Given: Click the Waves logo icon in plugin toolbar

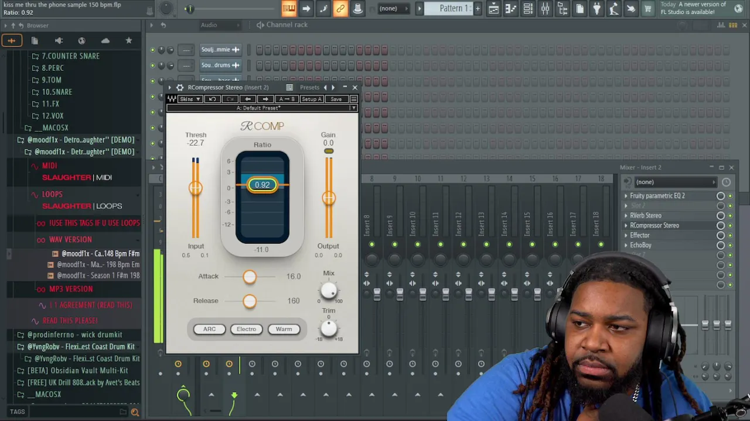Looking at the screenshot, I should coord(172,99).
